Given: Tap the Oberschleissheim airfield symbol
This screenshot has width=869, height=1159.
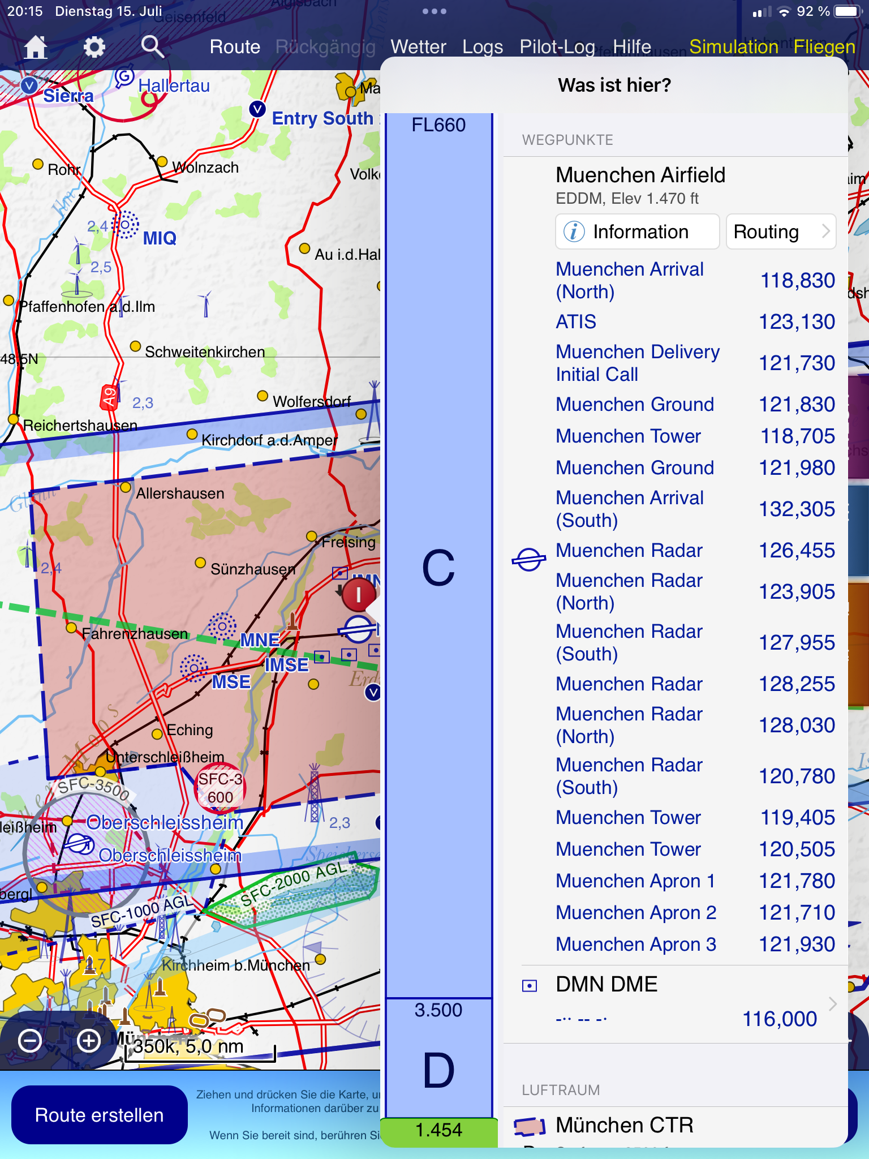Looking at the screenshot, I should [79, 845].
